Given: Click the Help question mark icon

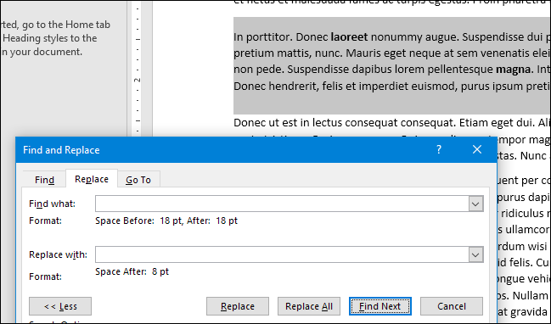Looking at the screenshot, I should click(439, 149).
